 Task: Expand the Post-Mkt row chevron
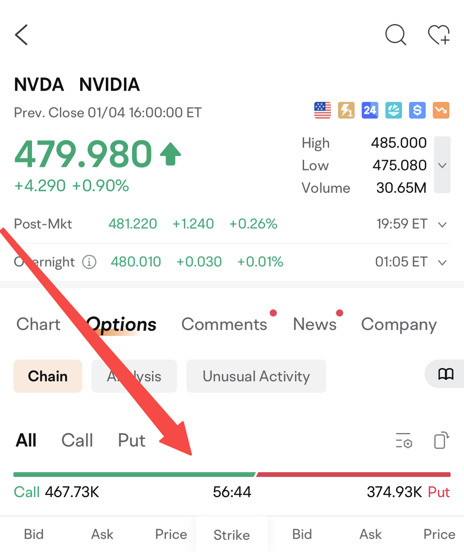442,224
